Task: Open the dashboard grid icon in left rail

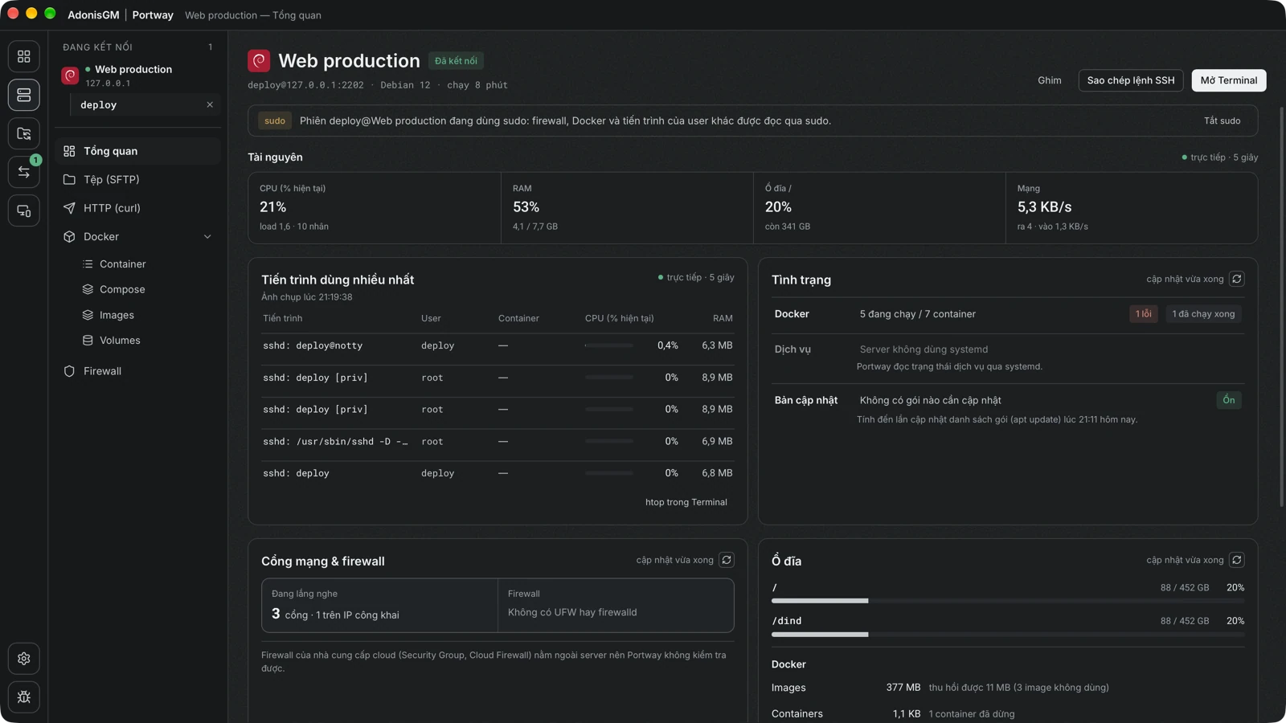Action: tap(24, 56)
